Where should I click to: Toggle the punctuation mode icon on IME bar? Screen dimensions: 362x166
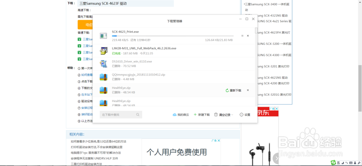tap(347, 162)
